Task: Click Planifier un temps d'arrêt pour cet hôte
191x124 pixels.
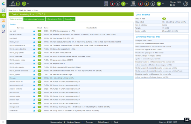Action: click(148, 56)
